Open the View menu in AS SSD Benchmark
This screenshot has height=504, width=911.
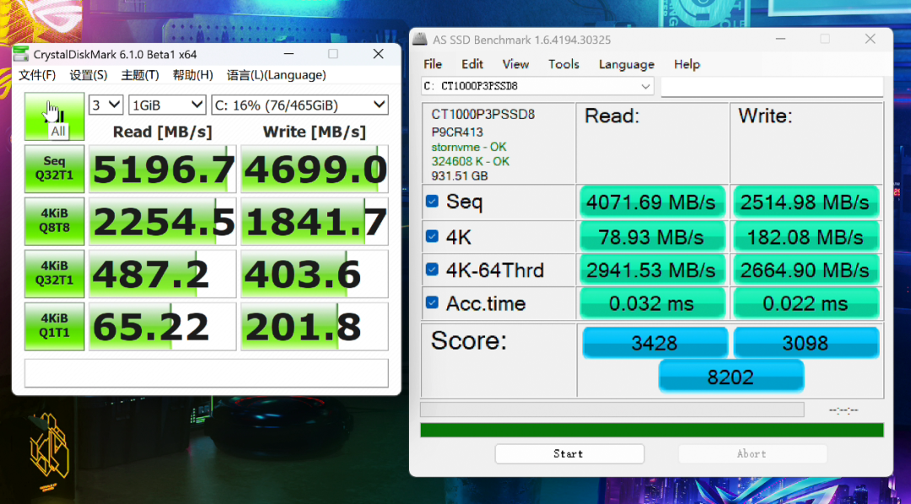point(515,64)
